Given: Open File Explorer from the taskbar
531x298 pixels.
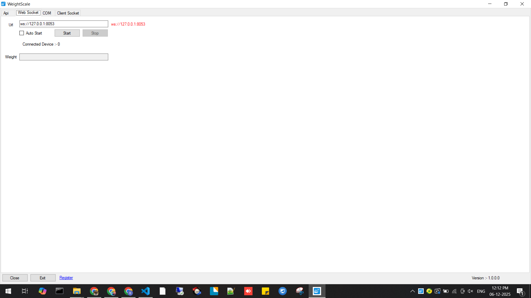Looking at the screenshot, I should point(77,291).
